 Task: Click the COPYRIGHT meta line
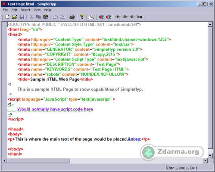69,55
